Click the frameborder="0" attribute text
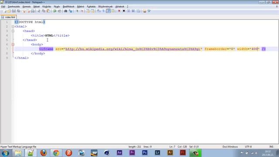Image resolution: width=279 pixels, height=157 pixels. coord(220,49)
